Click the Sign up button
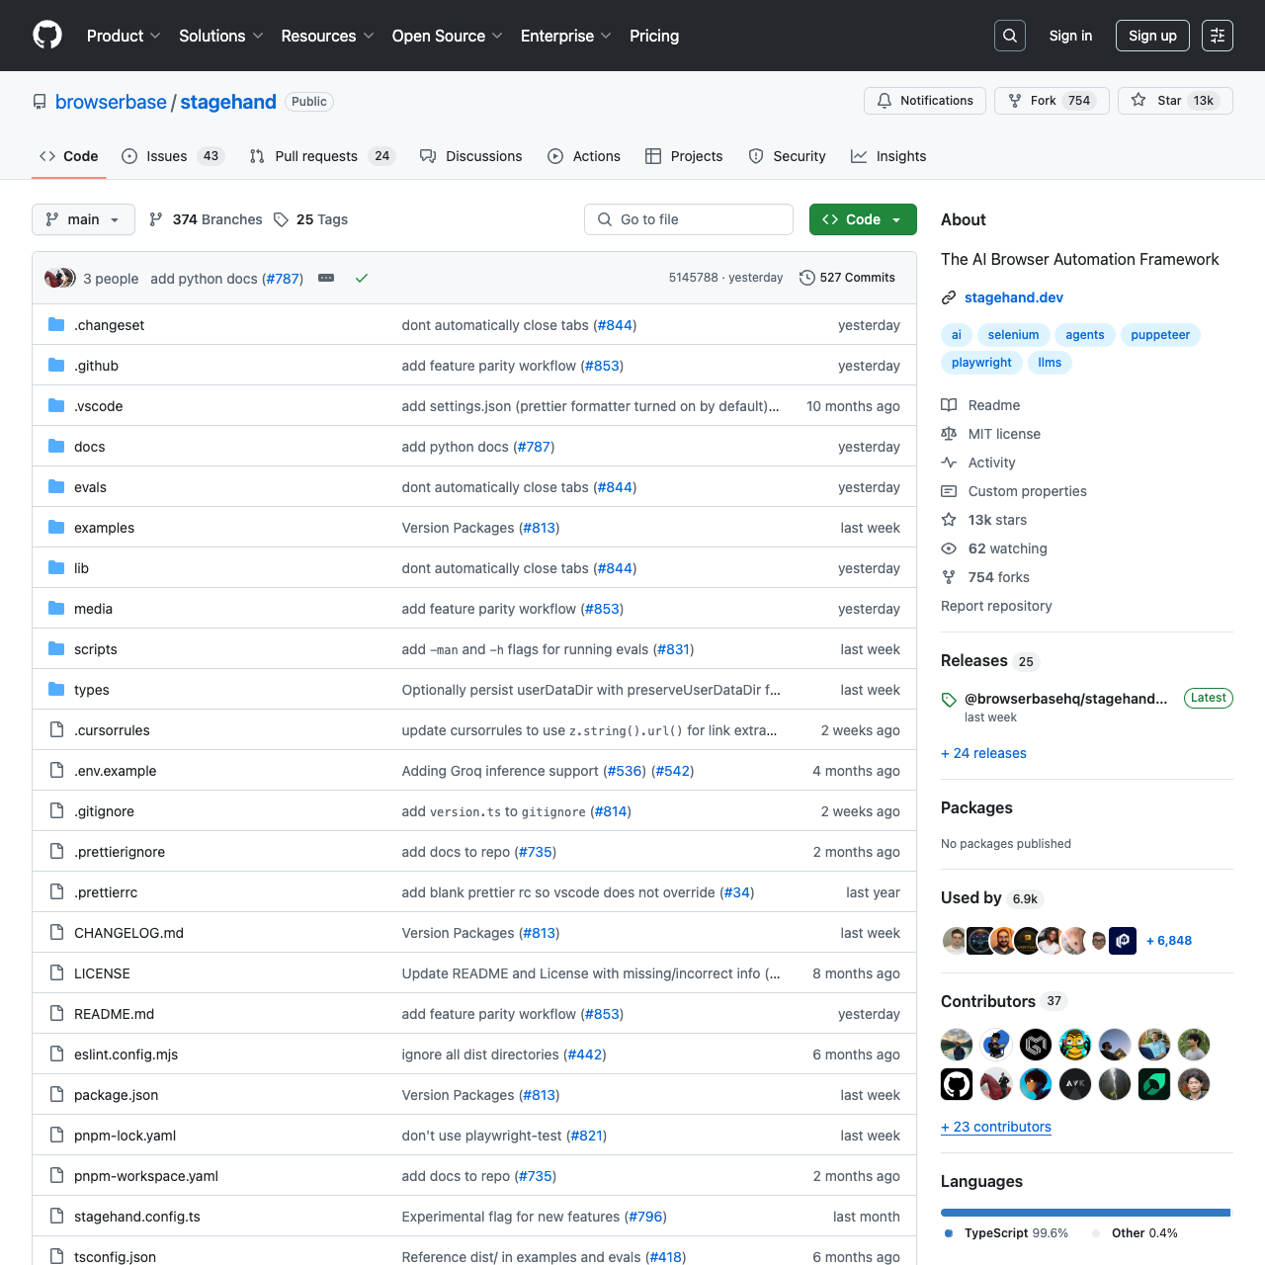This screenshot has width=1265, height=1265. point(1152,36)
